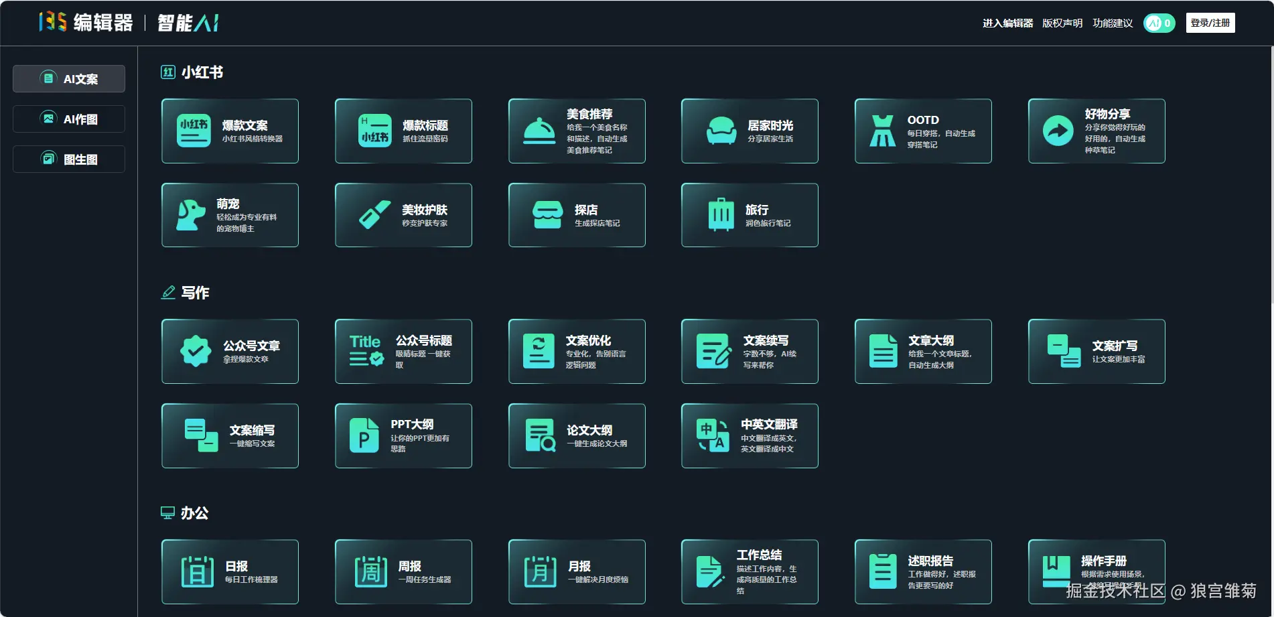Image resolution: width=1274 pixels, height=617 pixels.
Task: Click the 爆款文案 title text
Action: tap(245, 125)
